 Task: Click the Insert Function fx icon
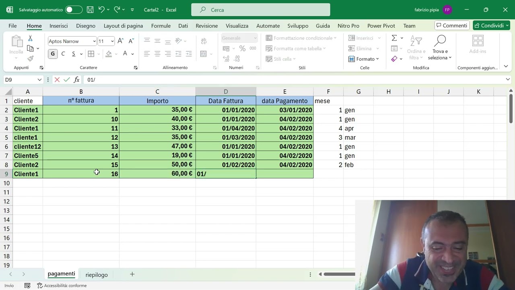point(76,80)
